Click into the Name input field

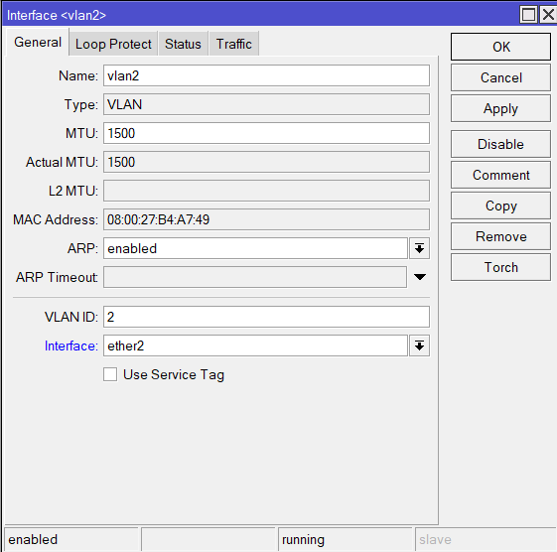[266, 75]
